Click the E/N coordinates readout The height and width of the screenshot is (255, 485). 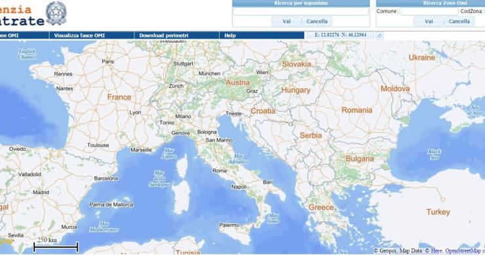coord(340,35)
